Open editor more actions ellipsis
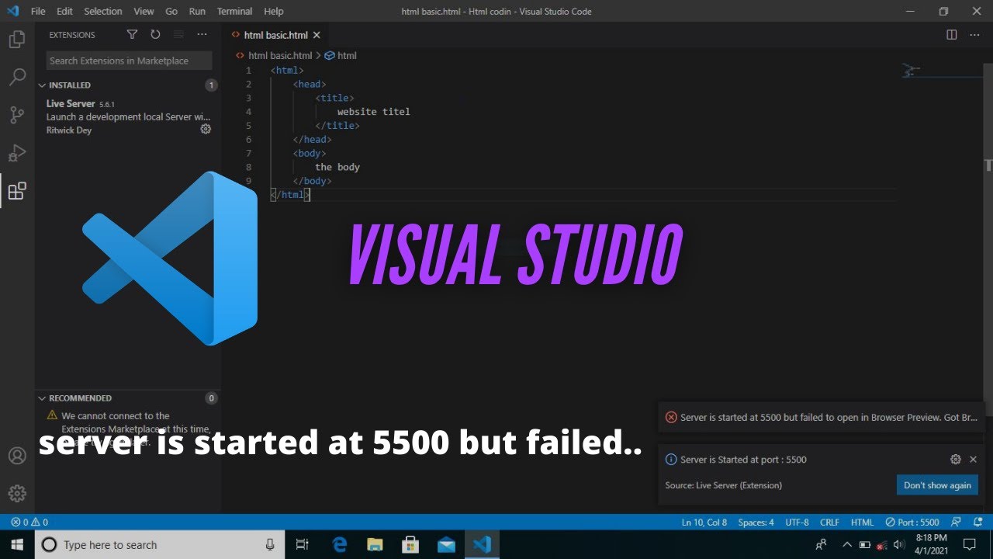Image resolution: width=993 pixels, height=559 pixels. (x=974, y=35)
